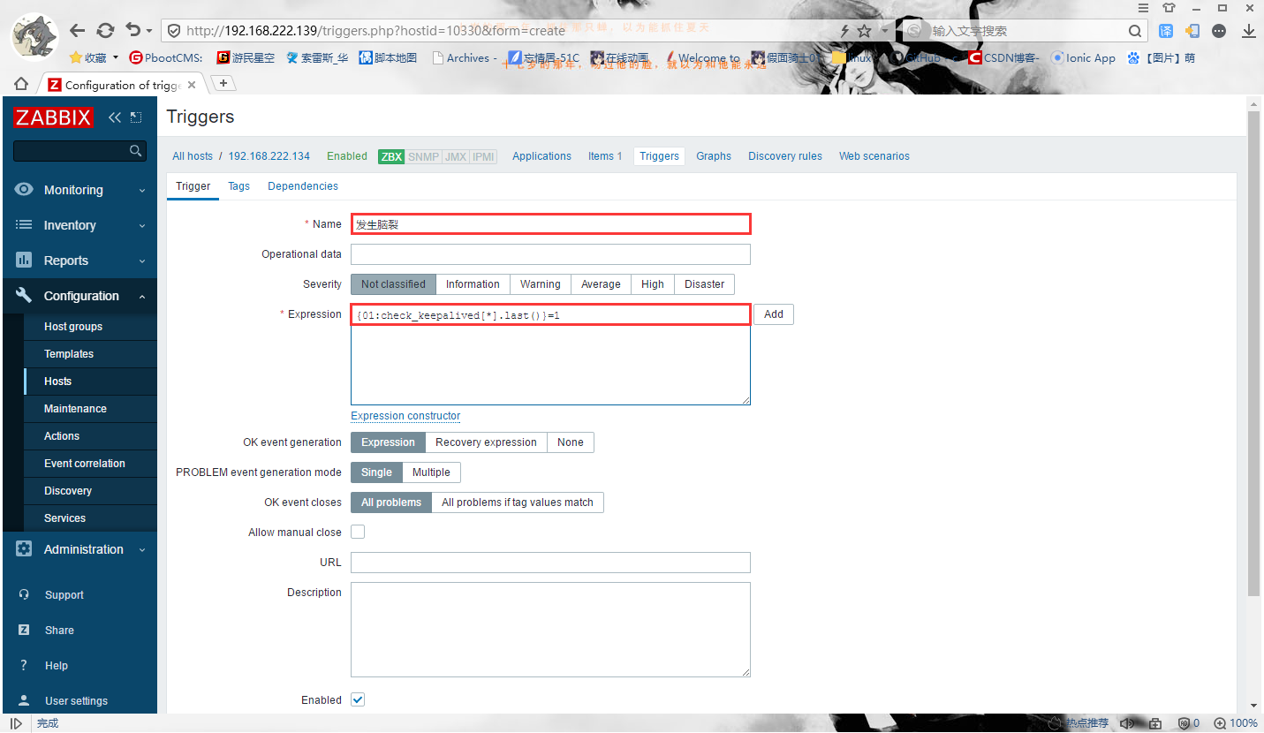Click the User settings person icon

[25, 701]
